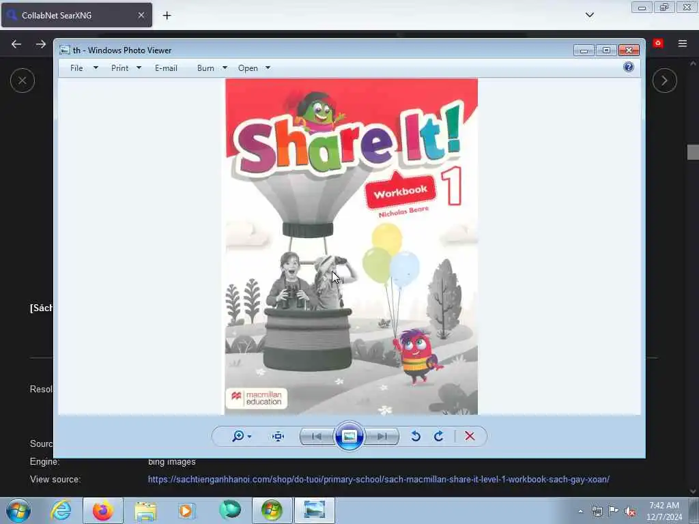Switch to Firefox in the taskbar
Screen dimensions: 699x524
(x=103, y=510)
